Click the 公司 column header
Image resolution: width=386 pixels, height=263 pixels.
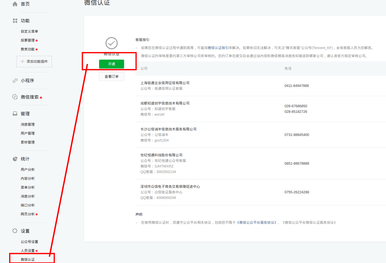coord(144,69)
